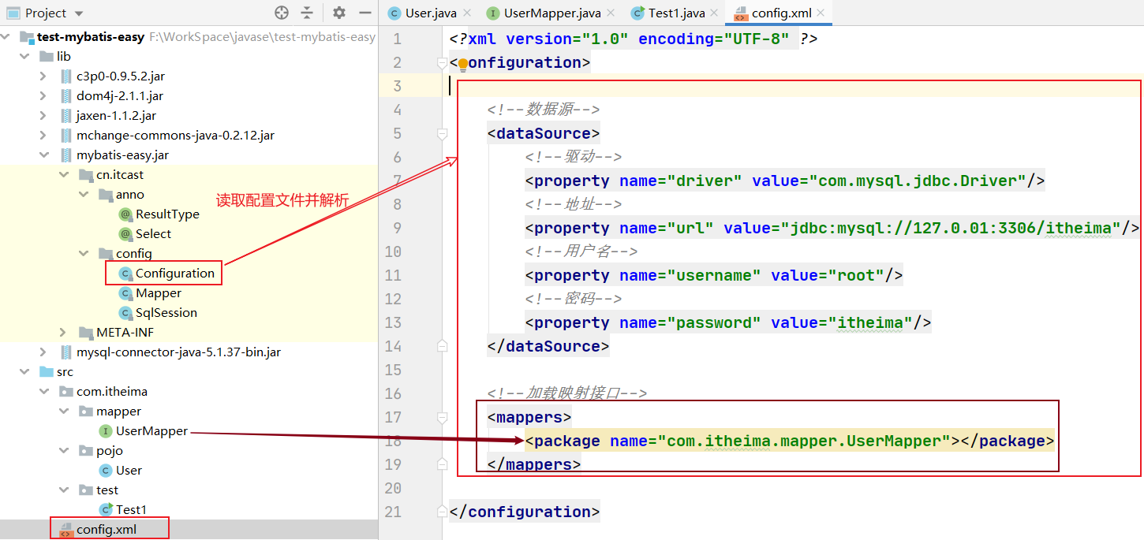The height and width of the screenshot is (540, 1144).
Task: Close the Test1.java tab
Action: (714, 13)
